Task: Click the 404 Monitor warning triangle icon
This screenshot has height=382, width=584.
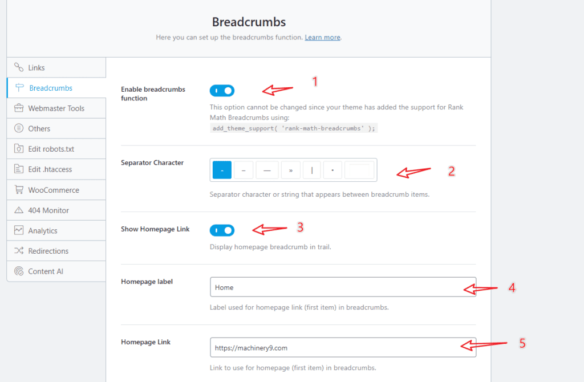Action: (x=19, y=210)
